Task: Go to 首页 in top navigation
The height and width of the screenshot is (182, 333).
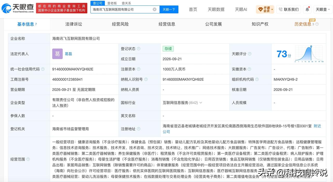Action: [x=193, y=9]
